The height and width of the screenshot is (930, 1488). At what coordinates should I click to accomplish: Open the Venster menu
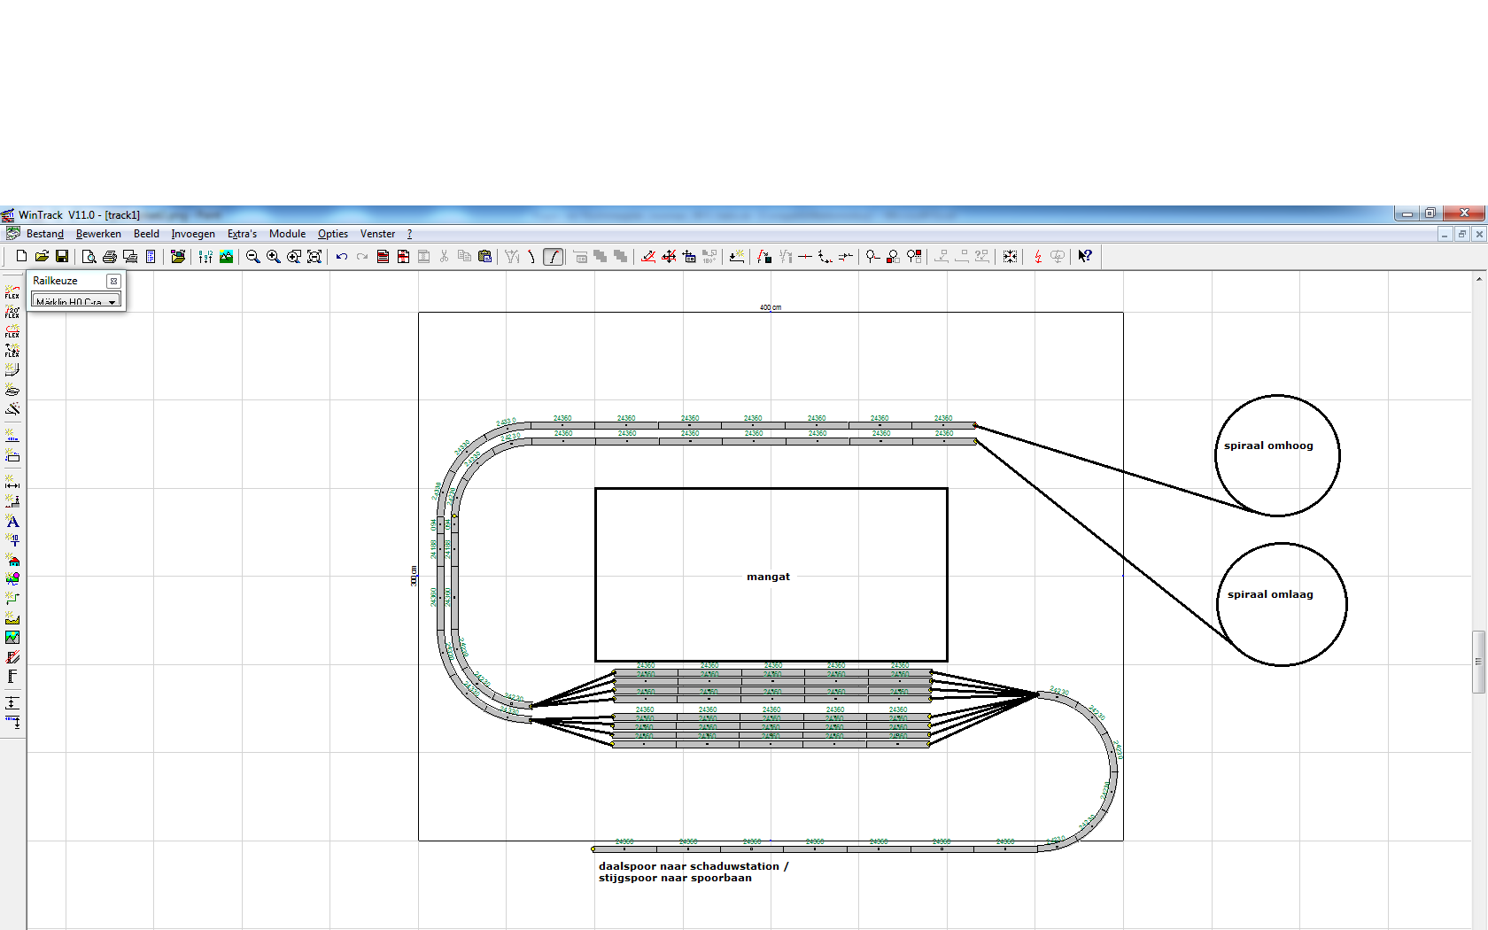click(377, 234)
